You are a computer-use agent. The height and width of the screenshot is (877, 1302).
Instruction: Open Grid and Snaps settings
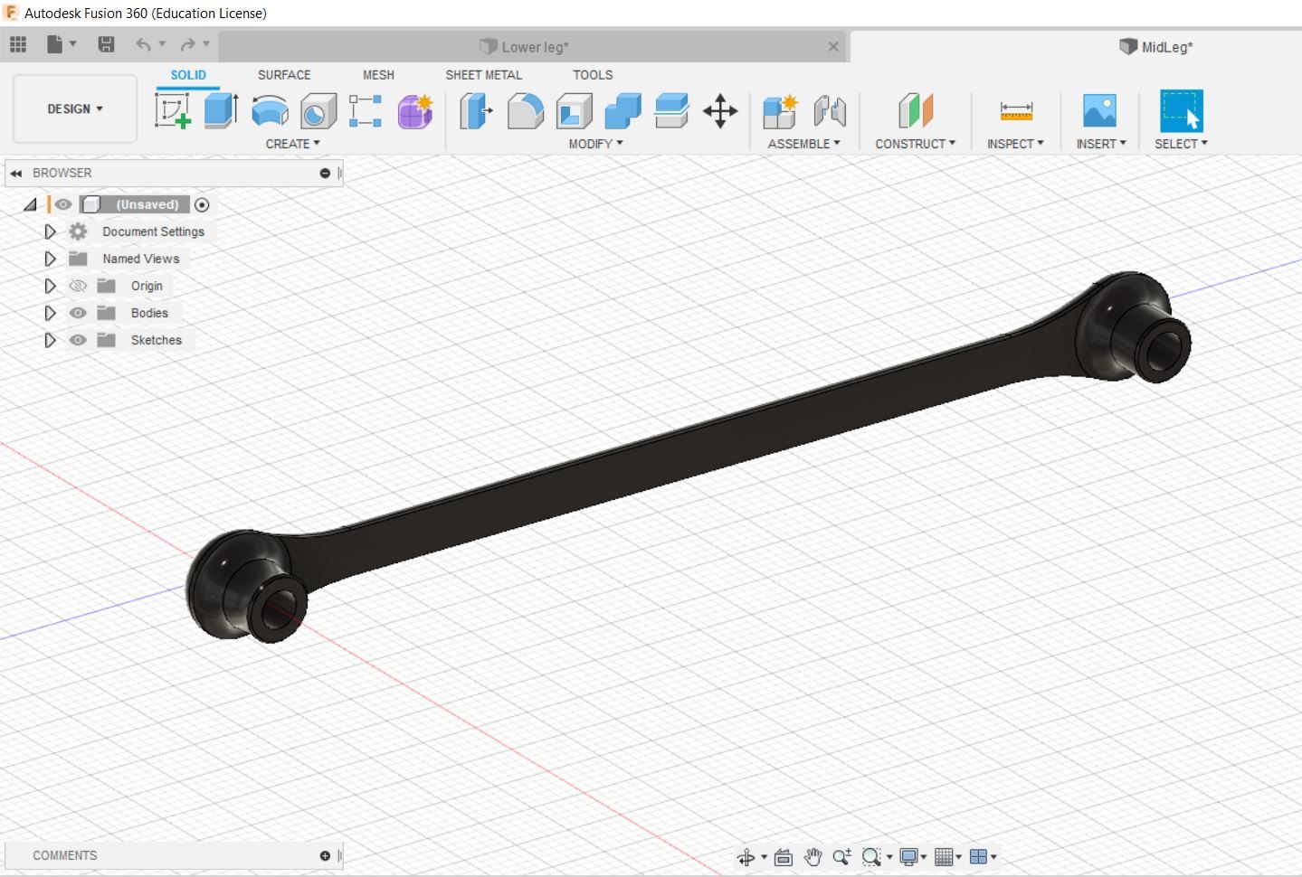944,857
